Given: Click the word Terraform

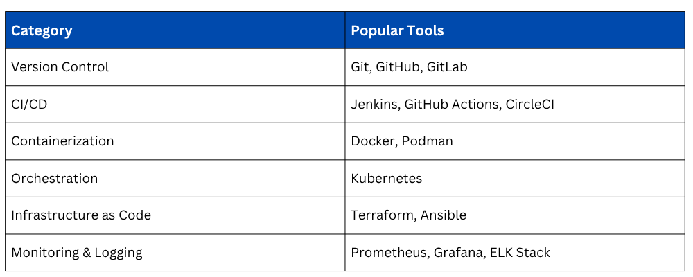Looking at the screenshot, I should click(x=382, y=215).
